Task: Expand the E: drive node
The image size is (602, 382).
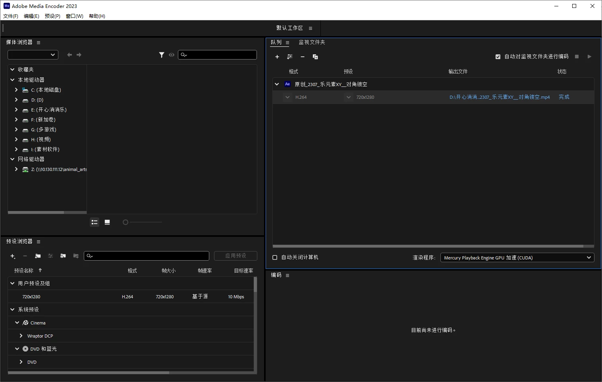Action: tap(16, 109)
